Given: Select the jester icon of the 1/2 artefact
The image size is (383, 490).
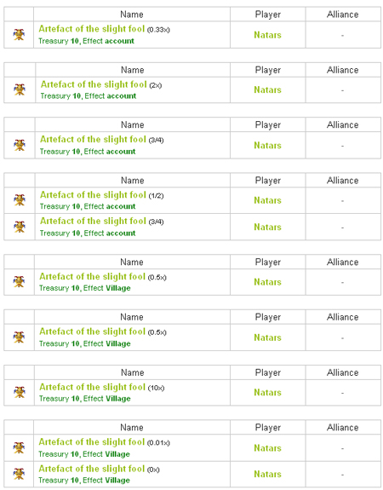Looking at the screenshot, I should click(20, 200).
